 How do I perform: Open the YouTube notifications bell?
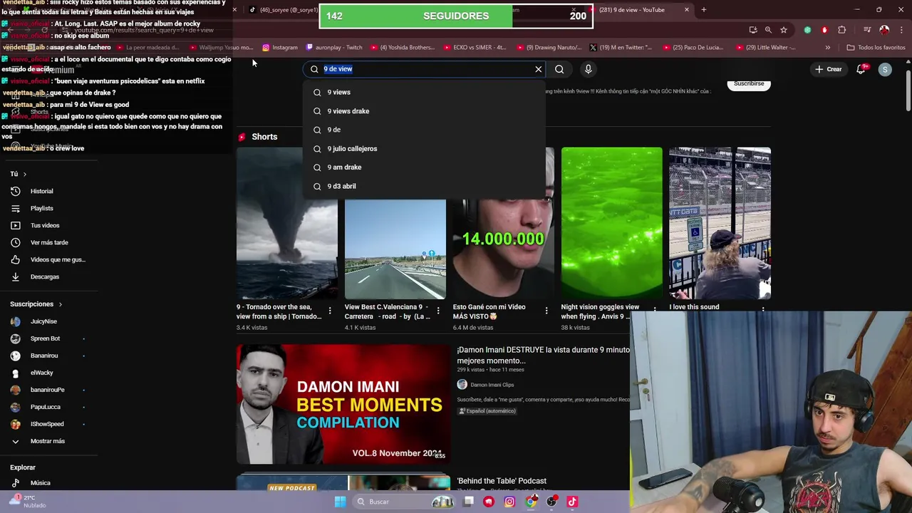[x=861, y=69]
